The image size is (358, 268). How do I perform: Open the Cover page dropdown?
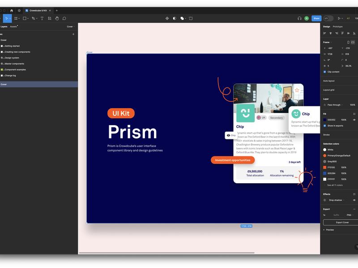pos(71,27)
